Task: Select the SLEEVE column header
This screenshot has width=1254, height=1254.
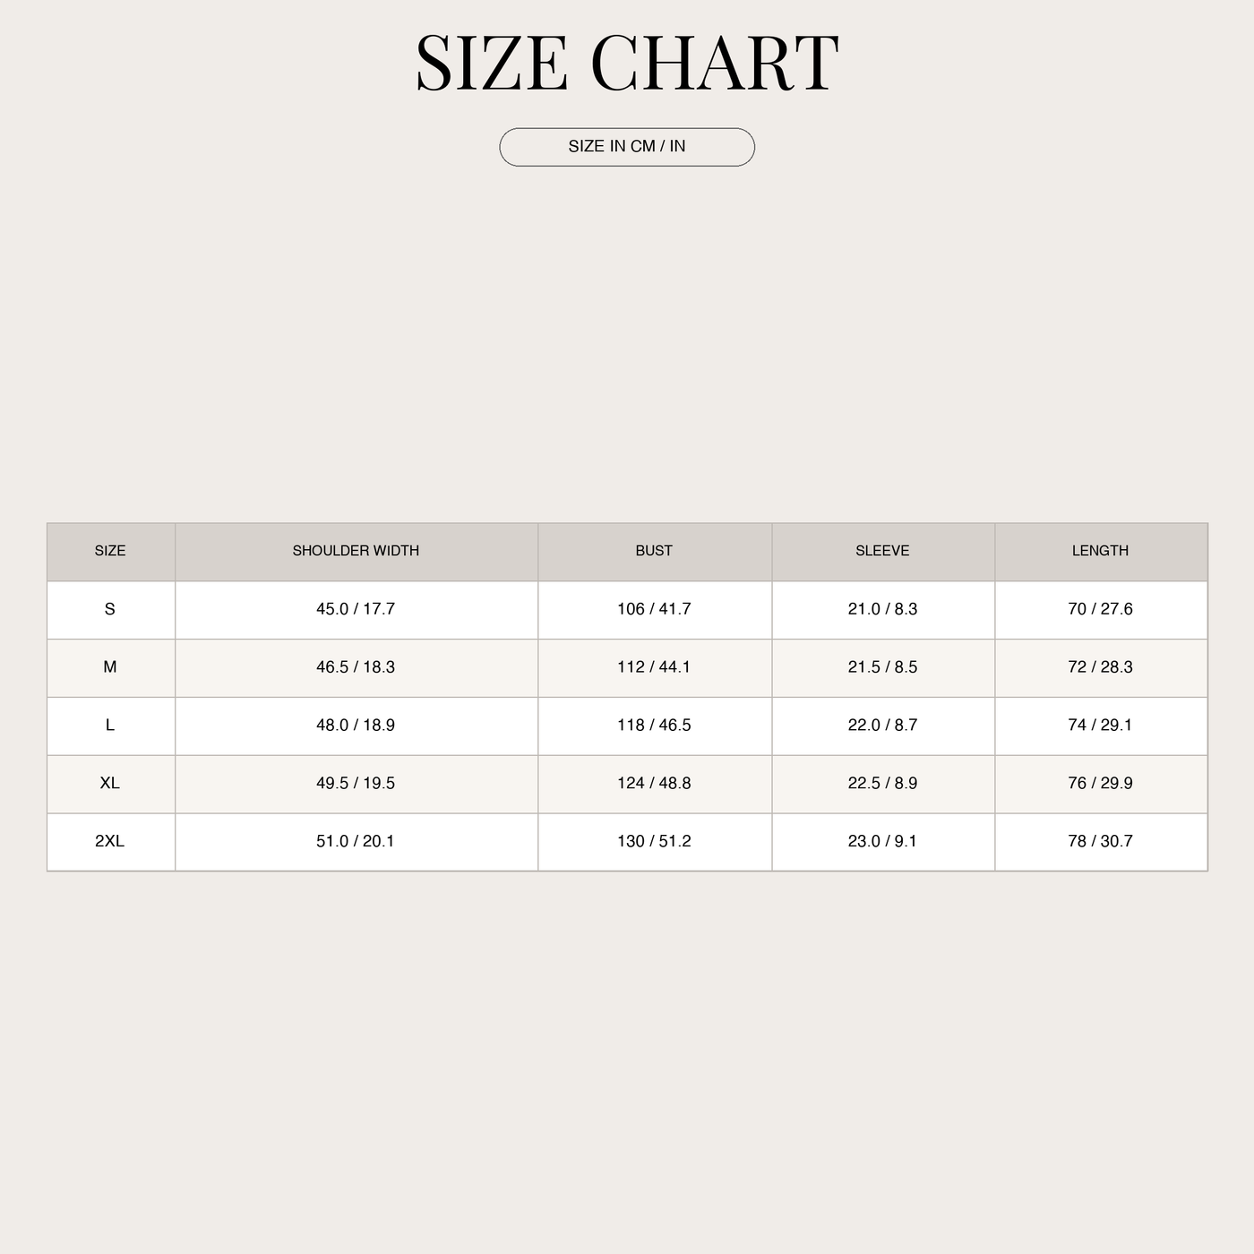Action: pos(882,551)
